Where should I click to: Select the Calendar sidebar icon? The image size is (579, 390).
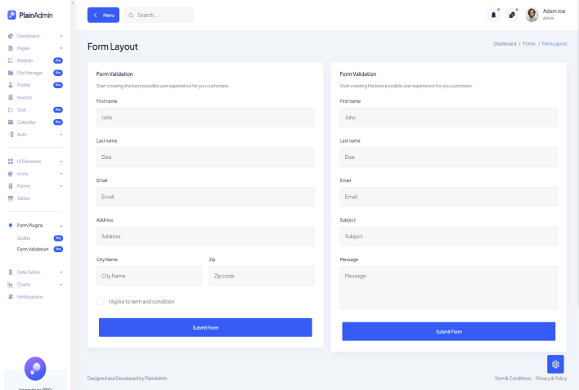click(11, 122)
